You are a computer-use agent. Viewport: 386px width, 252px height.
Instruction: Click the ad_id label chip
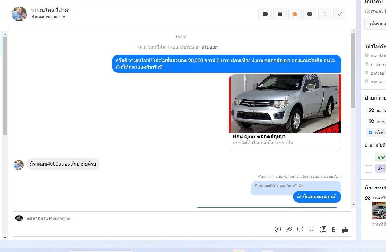(376, 110)
